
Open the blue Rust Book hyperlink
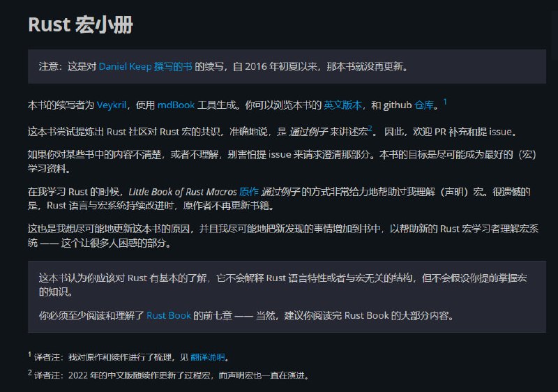pos(169,315)
